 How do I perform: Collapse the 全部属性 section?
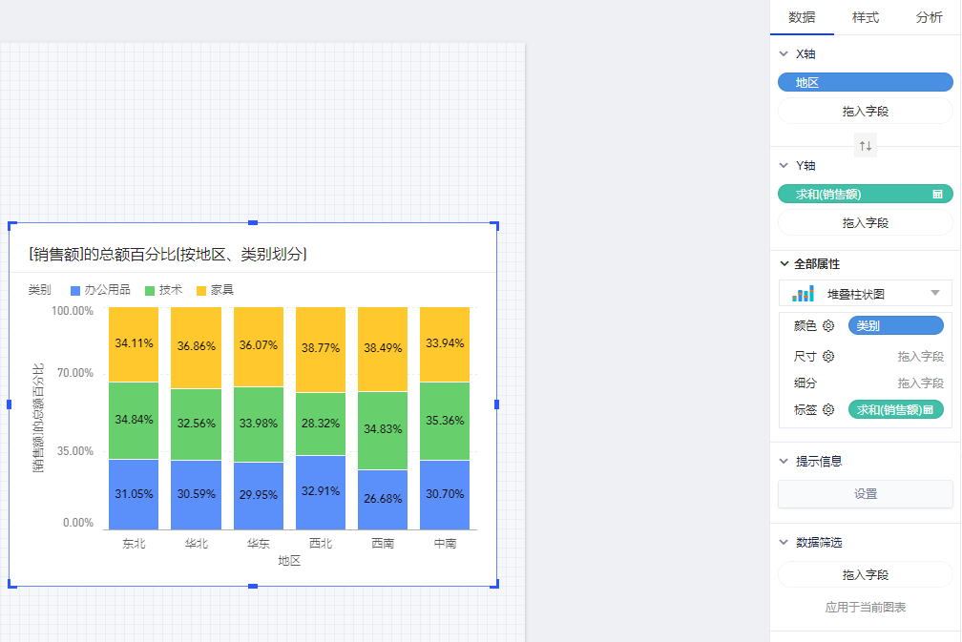(784, 263)
